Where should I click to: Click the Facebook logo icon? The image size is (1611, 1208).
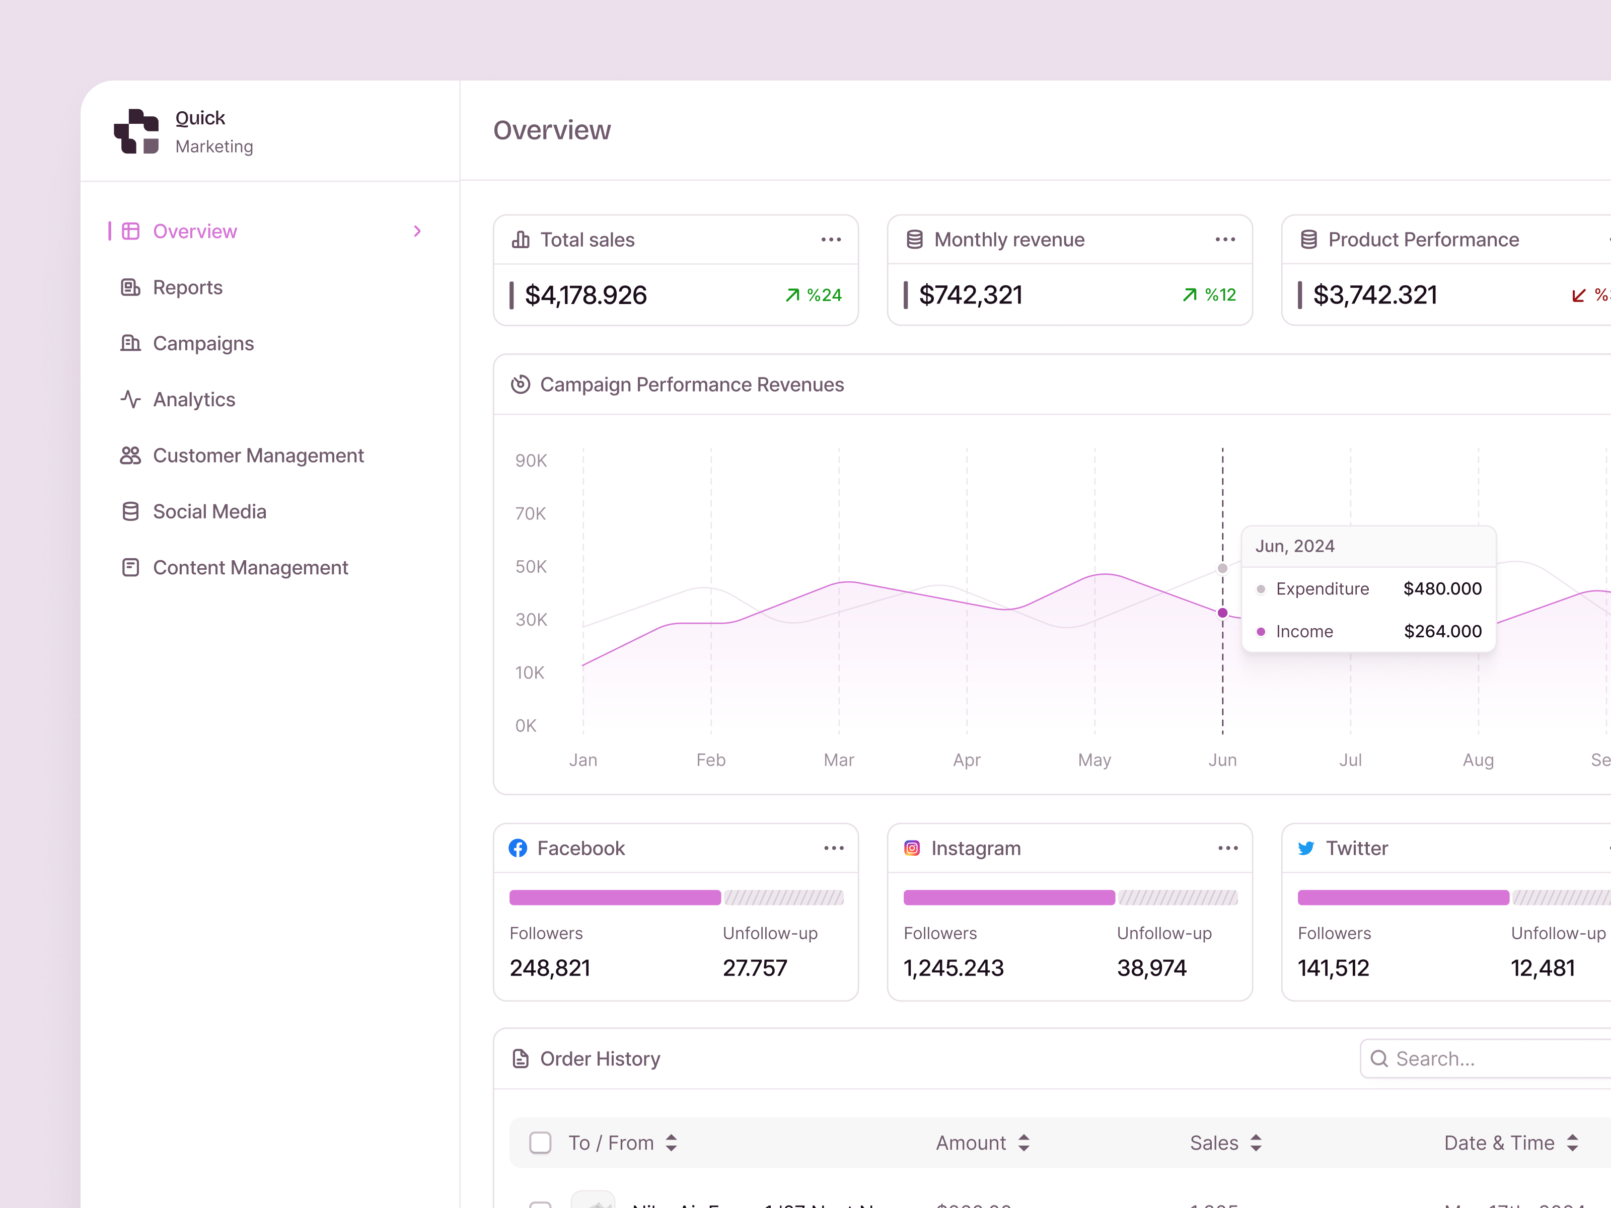[x=518, y=848]
